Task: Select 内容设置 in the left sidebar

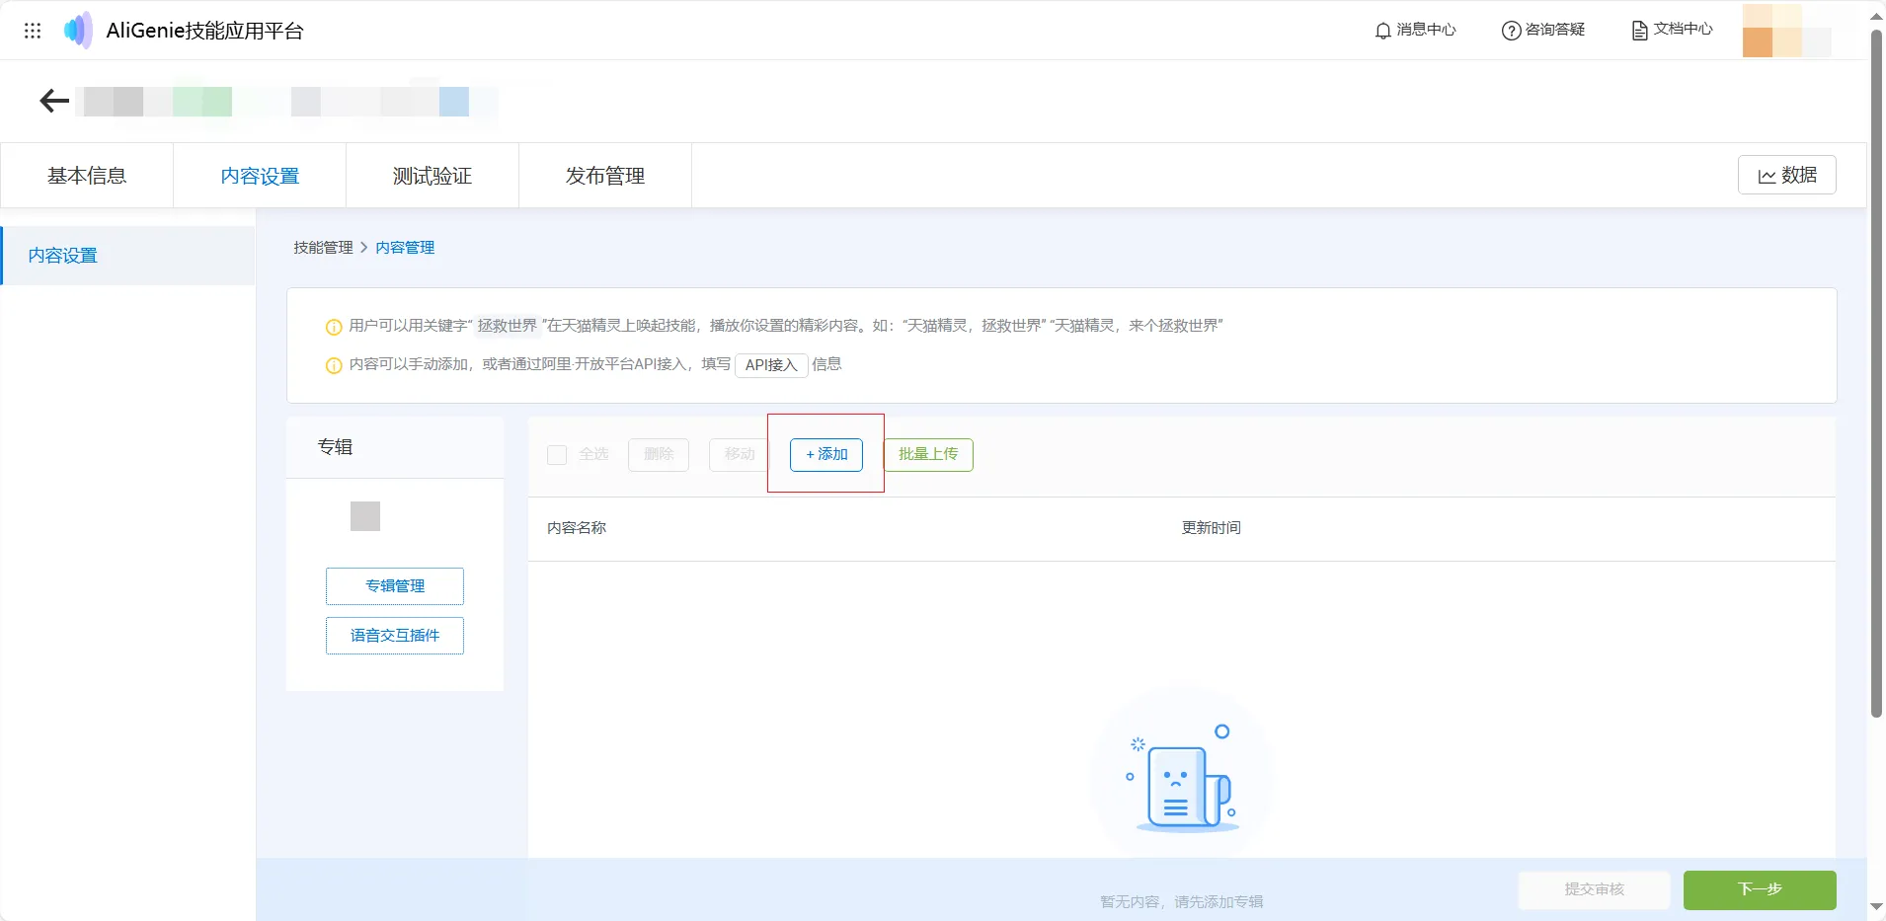Action: pyautogui.click(x=63, y=256)
